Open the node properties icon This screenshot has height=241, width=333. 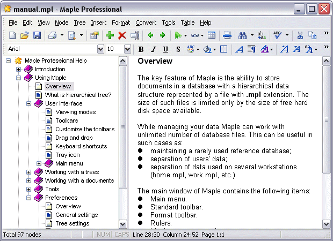point(95,35)
